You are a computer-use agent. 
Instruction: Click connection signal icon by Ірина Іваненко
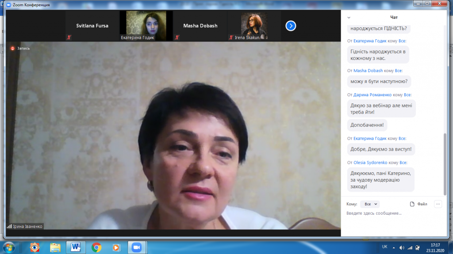pos(9,226)
